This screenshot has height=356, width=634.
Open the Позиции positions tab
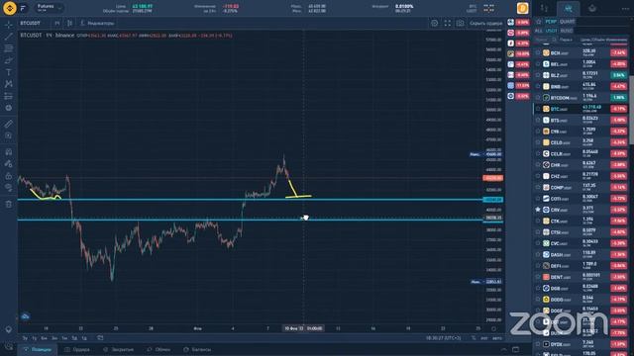point(38,349)
